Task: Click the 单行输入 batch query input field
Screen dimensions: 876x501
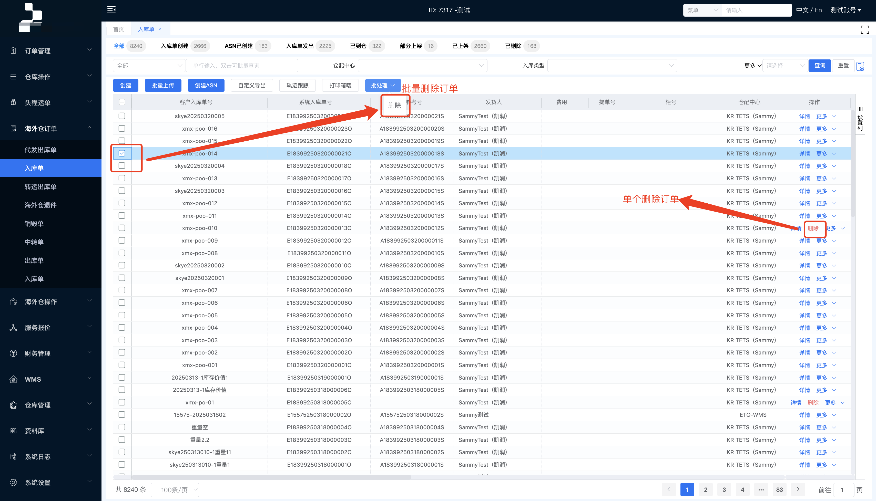Action: (x=242, y=65)
